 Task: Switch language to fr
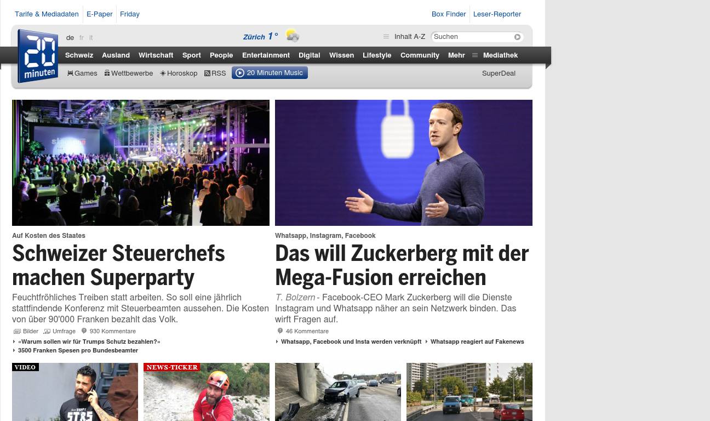[x=82, y=38]
